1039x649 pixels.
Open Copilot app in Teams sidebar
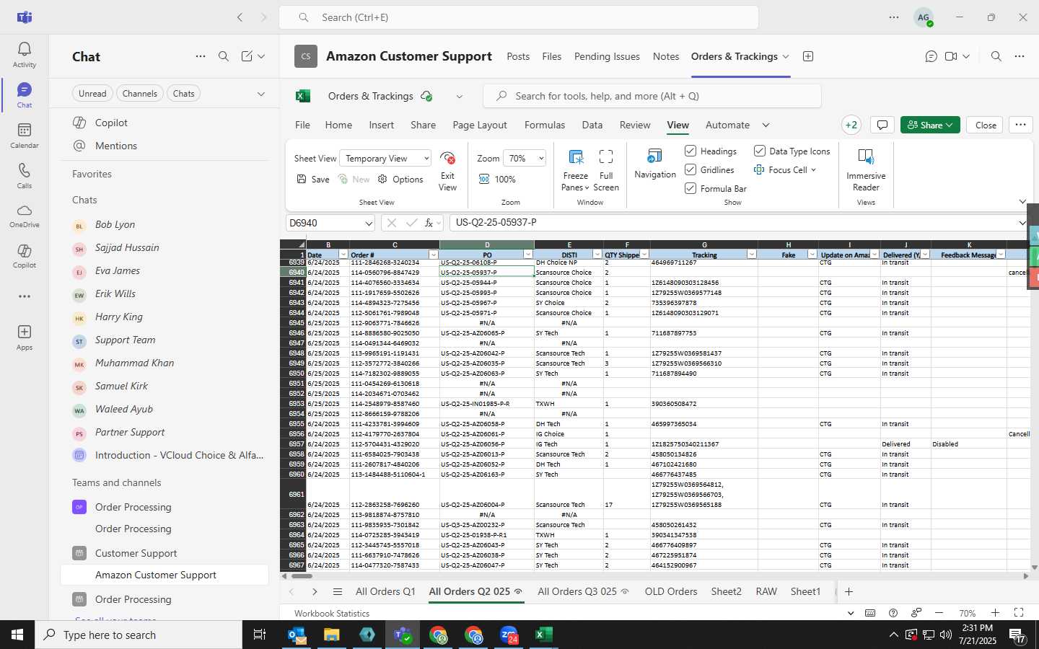24,257
